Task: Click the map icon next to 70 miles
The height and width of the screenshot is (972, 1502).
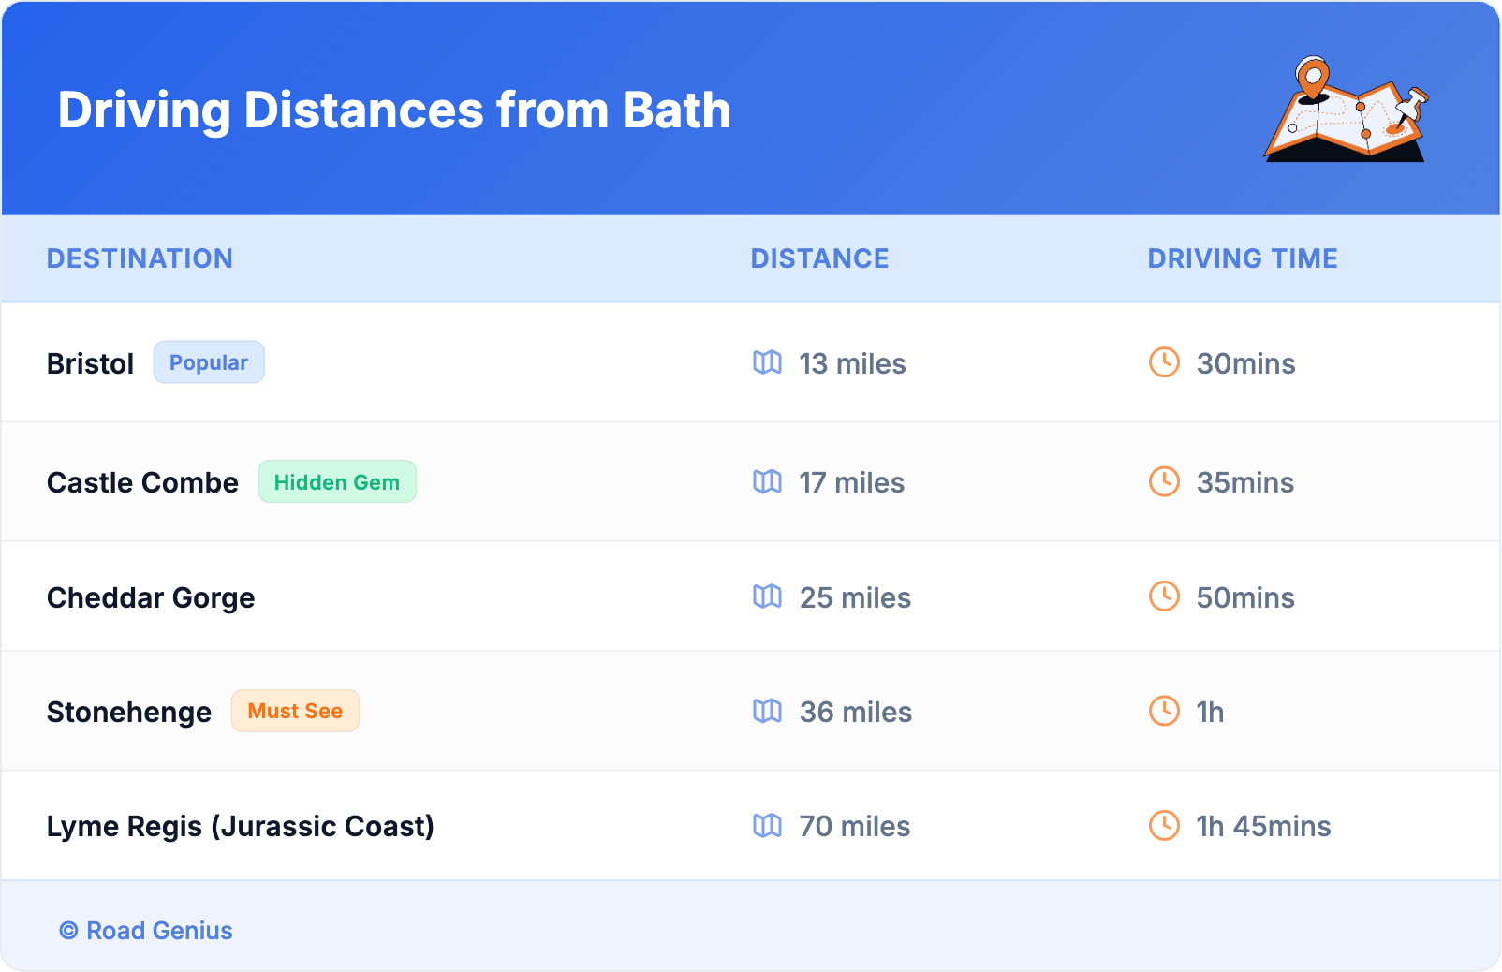Action: click(x=767, y=826)
